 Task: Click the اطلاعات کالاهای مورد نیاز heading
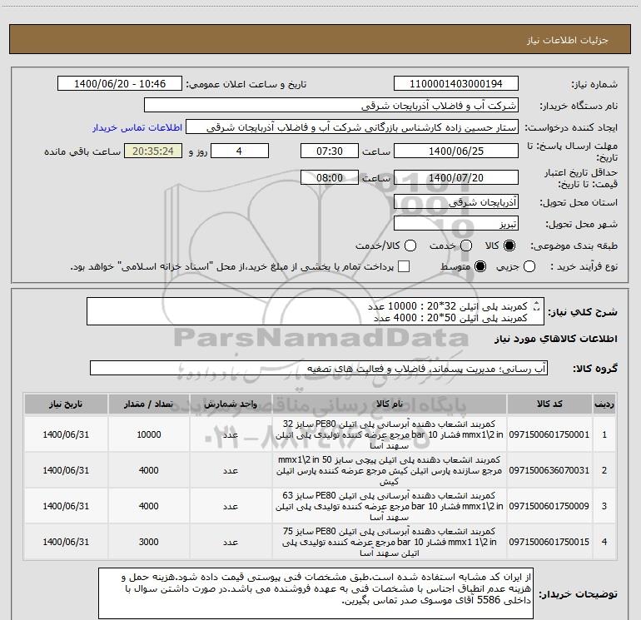click(555, 339)
